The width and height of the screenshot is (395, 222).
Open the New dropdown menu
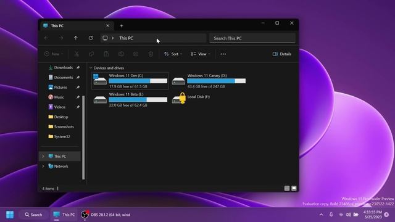(x=54, y=54)
